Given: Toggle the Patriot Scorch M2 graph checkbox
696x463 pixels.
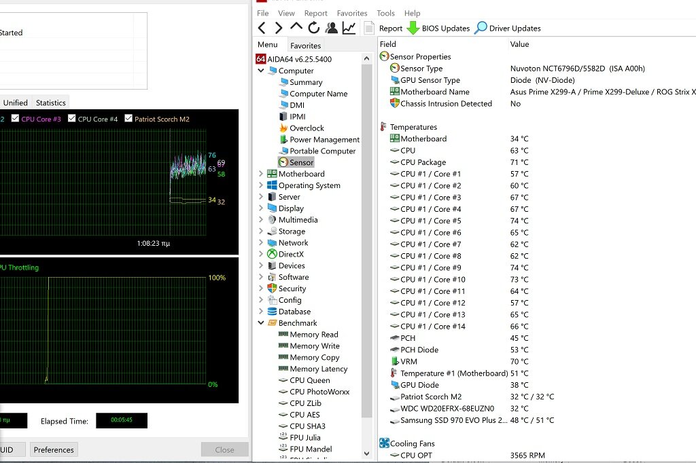Looking at the screenshot, I should point(128,118).
